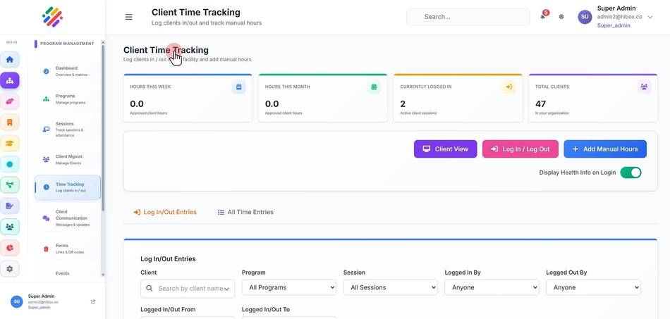Click the Search by client name field
Image resolution: width=670 pixels, height=319 pixels.
(187, 288)
